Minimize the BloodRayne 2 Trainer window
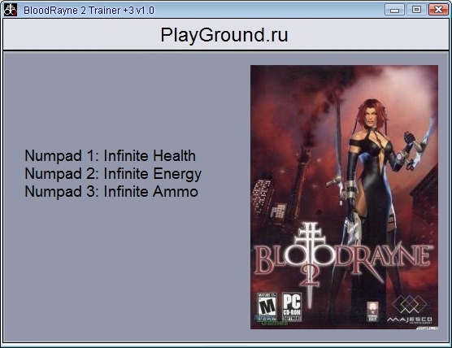This screenshot has width=452, height=348. point(394,10)
